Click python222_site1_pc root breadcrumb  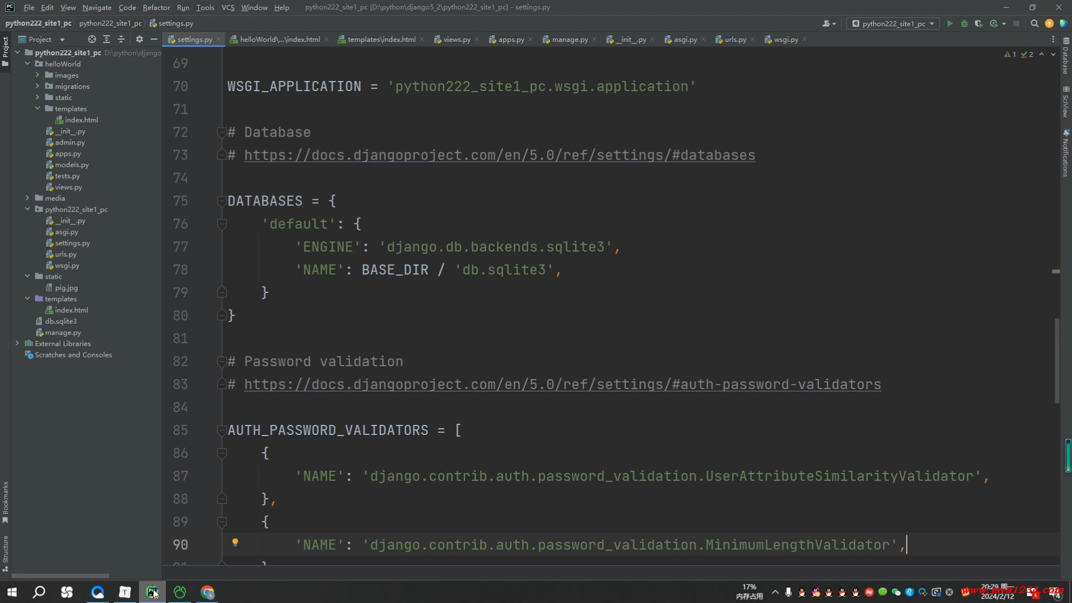39,23
